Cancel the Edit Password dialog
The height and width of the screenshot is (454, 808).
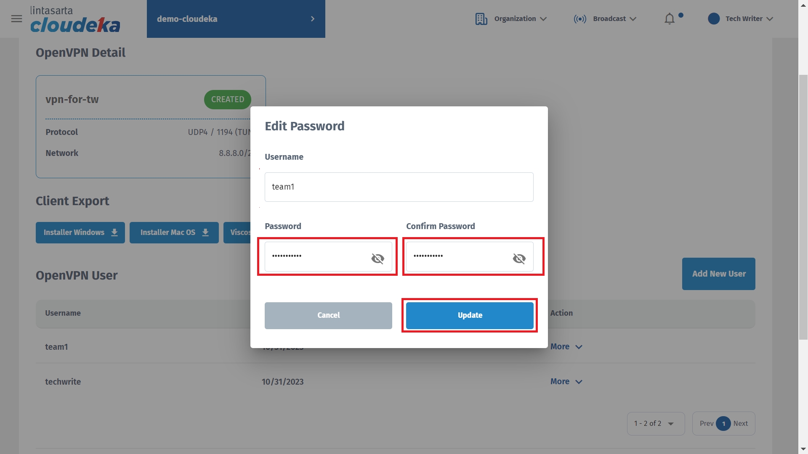pyautogui.click(x=328, y=316)
